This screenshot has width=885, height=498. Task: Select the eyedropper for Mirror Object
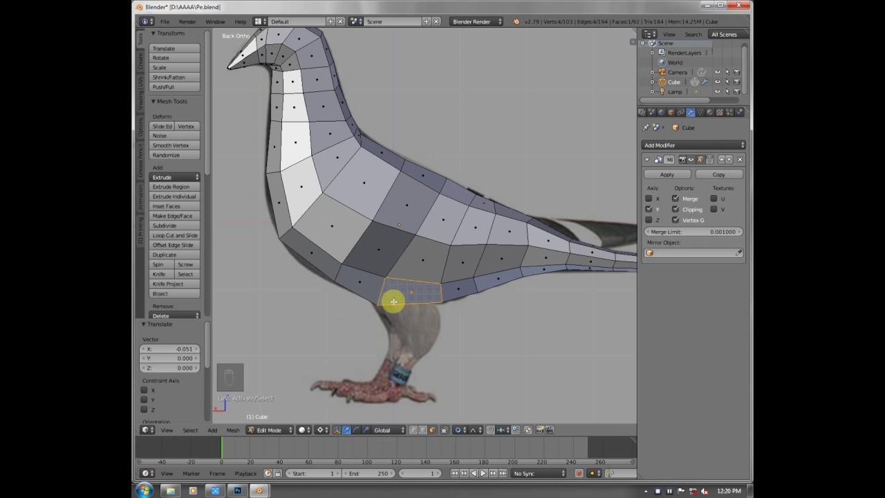(738, 253)
